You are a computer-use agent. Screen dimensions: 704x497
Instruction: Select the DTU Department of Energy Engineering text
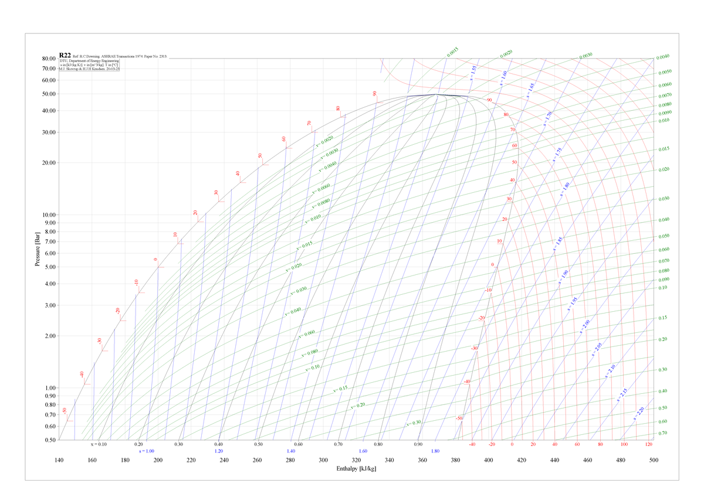click(89, 60)
